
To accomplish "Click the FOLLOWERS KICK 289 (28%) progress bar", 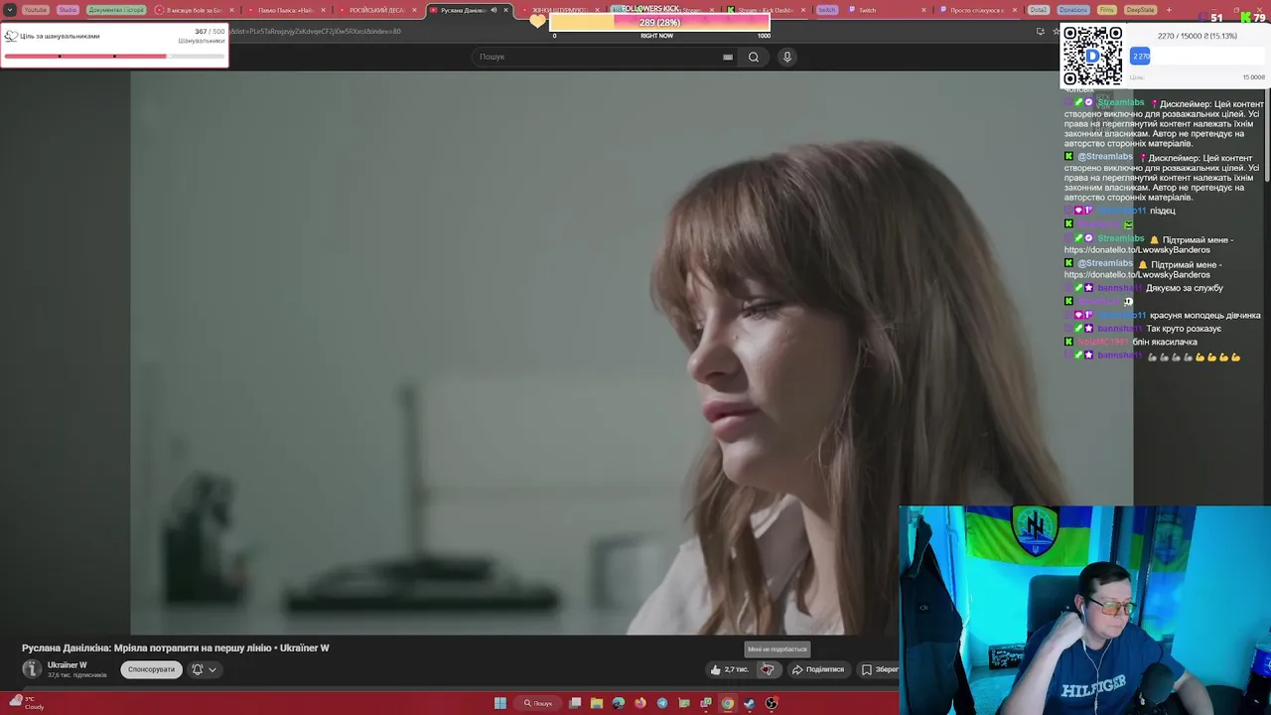I will click(x=659, y=22).
